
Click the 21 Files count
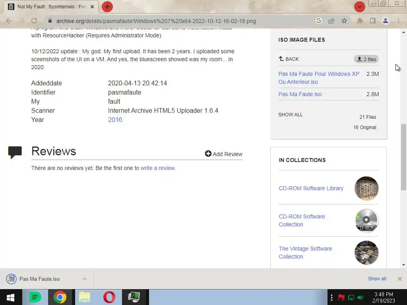coord(368,117)
